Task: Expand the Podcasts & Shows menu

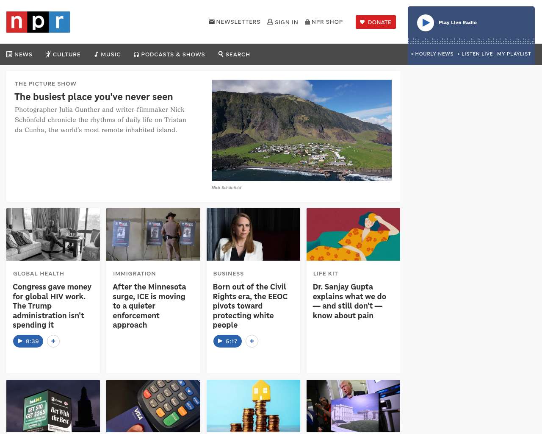Action: 169,54
